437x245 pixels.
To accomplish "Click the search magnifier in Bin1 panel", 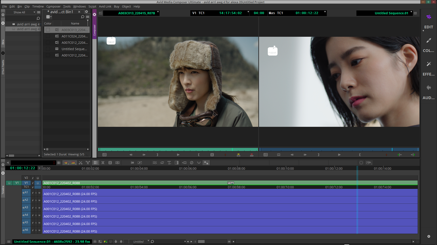I will 83,17.
